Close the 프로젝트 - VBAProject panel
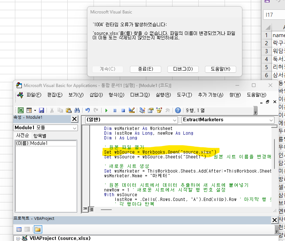 [x=274, y=220]
